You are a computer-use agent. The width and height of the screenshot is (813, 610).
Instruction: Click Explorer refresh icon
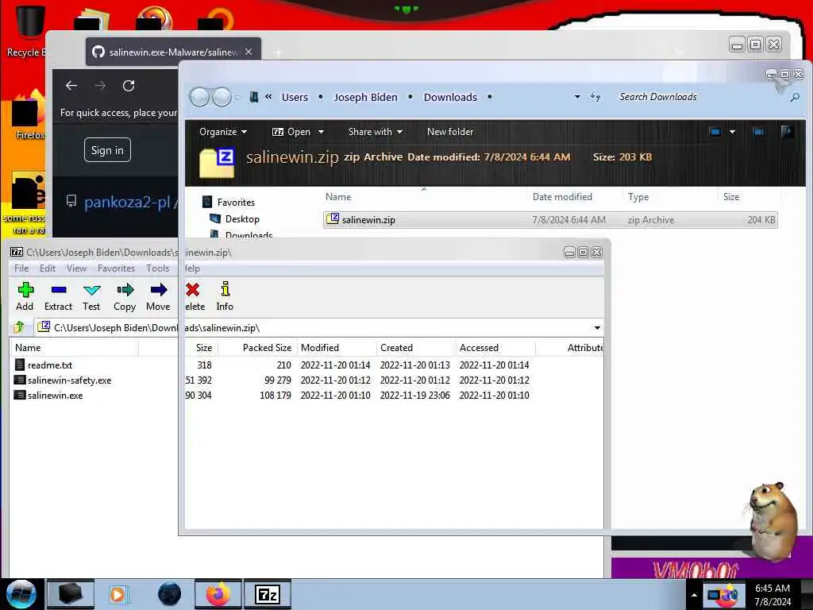(x=595, y=97)
